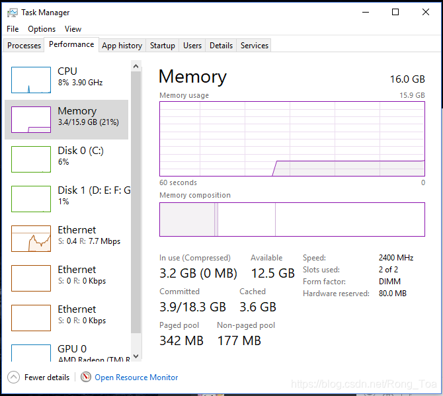Click the Available value 12.5 GB

(273, 273)
